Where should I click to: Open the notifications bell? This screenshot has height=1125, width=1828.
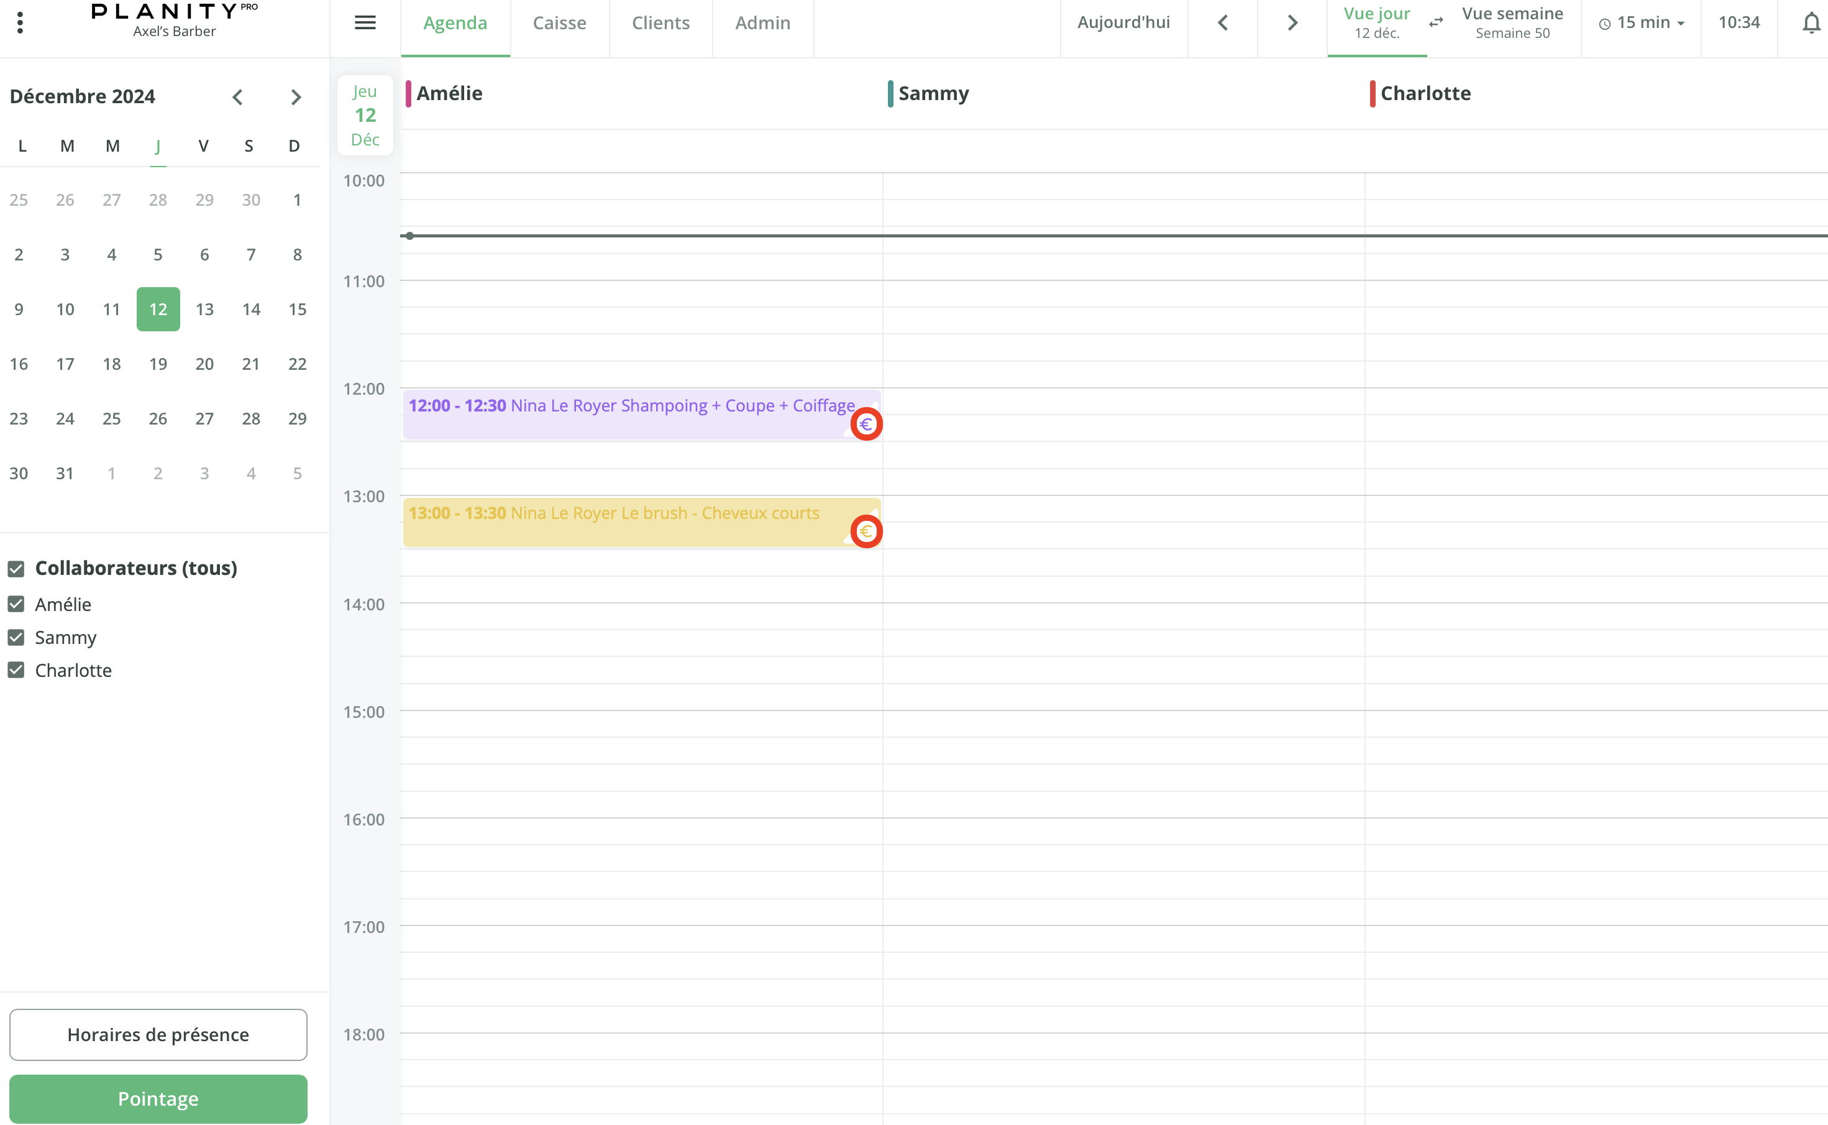click(x=1811, y=23)
